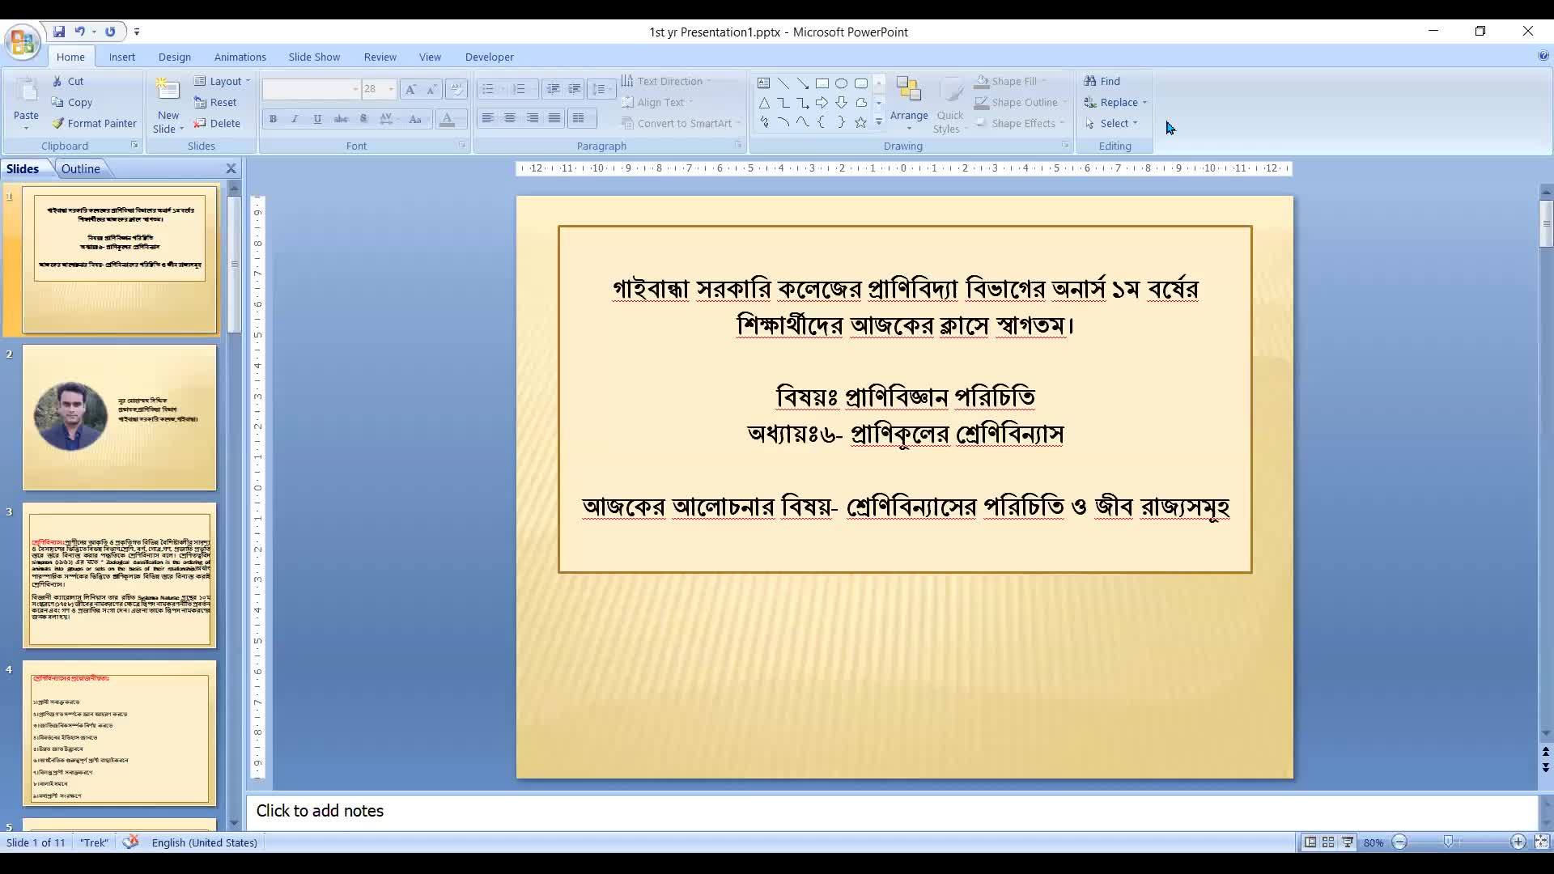Center the text alignment
The image size is (1554, 874).
tap(510, 118)
